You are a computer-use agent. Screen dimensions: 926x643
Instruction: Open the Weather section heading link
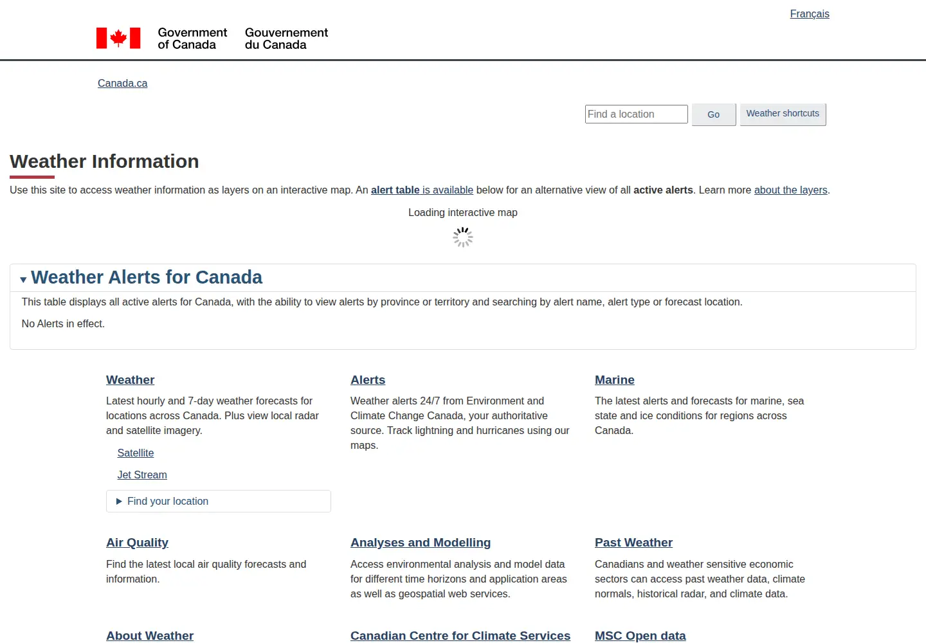click(x=130, y=380)
